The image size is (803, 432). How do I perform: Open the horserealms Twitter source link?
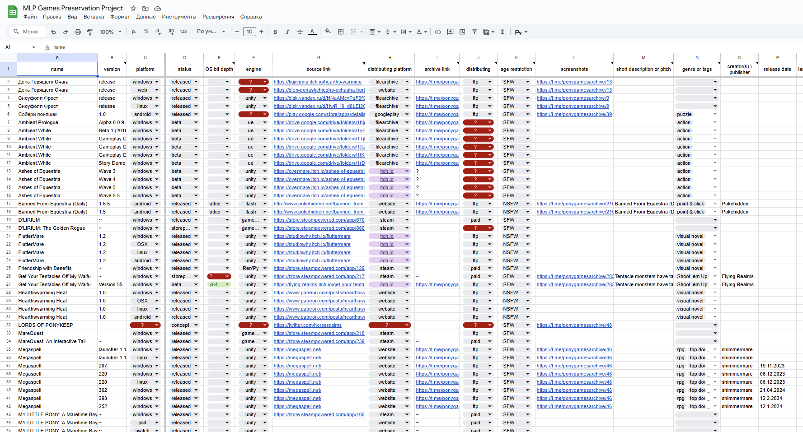tap(307, 325)
